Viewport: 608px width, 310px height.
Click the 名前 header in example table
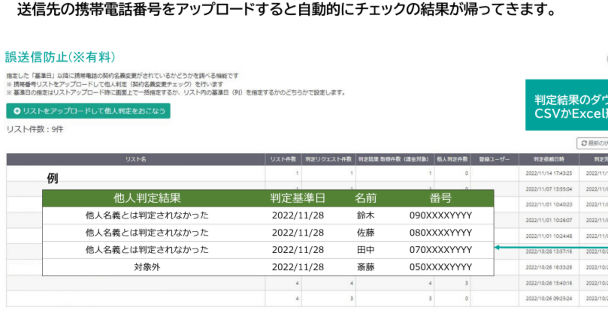(366, 198)
